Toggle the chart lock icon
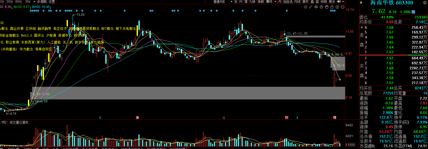Screen dimensions: 428x149 click(332, 7)
